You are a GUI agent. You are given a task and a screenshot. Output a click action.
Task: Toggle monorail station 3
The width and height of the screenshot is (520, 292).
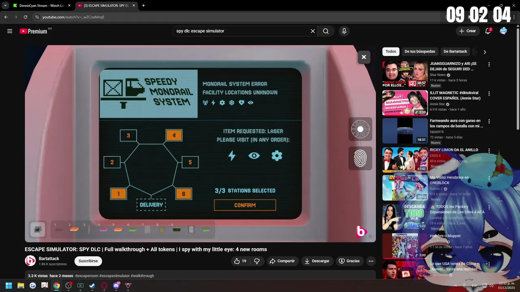pyautogui.click(x=128, y=135)
